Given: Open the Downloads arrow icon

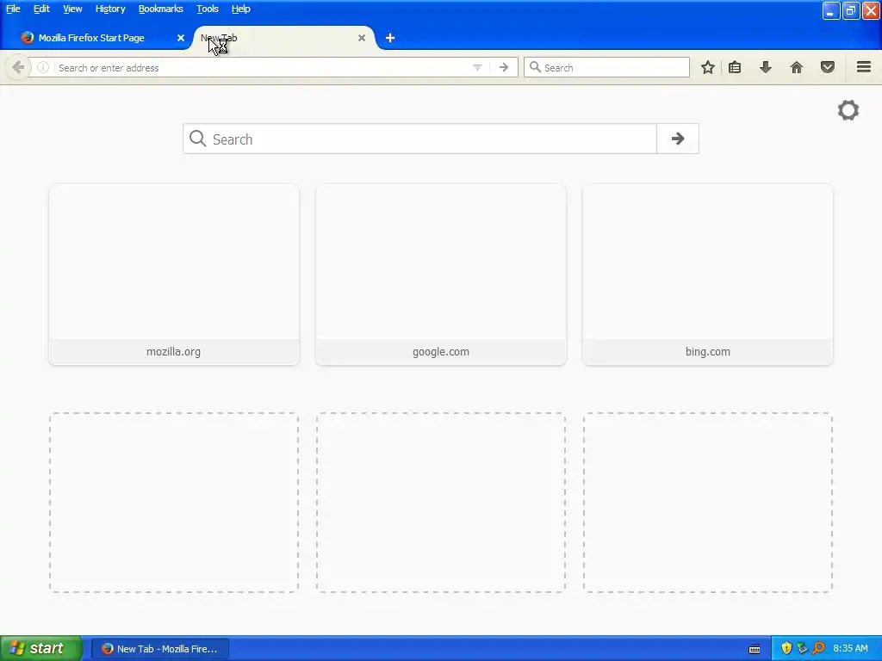Looking at the screenshot, I should (766, 67).
